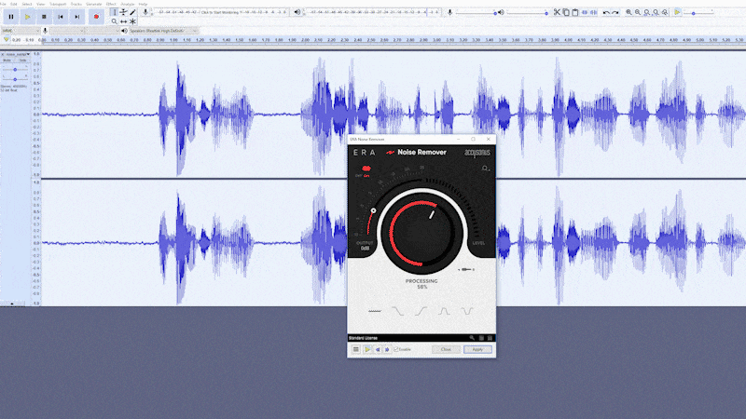Collapse the track using the bottom arrow
Screen dimensions: 746x419
tap(12, 304)
